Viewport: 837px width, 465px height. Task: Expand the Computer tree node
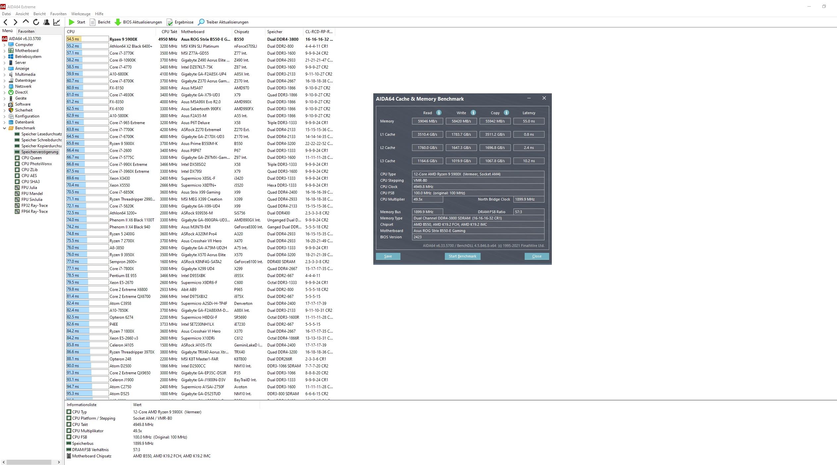pos(4,45)
